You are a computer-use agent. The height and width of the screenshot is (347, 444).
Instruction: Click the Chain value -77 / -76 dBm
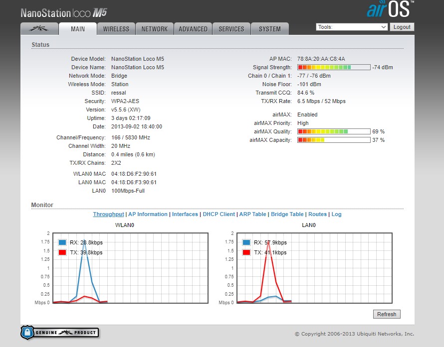pyautogui.click(x=314, y=76)
